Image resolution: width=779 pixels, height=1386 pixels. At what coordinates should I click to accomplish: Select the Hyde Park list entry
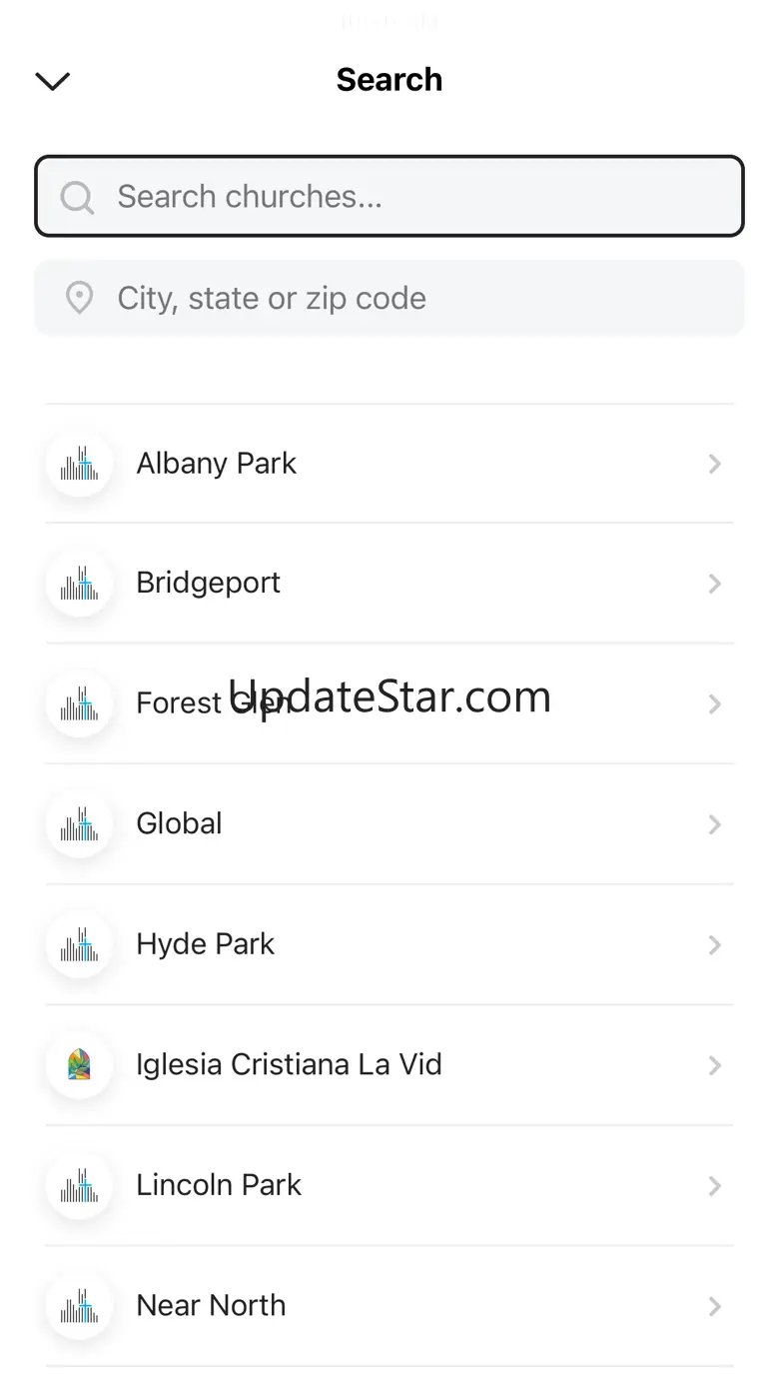(389, 945)
